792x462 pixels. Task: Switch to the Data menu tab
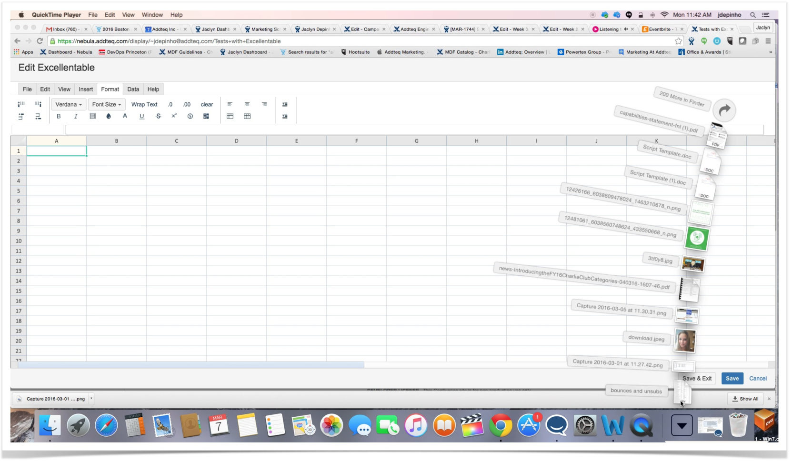133,89
